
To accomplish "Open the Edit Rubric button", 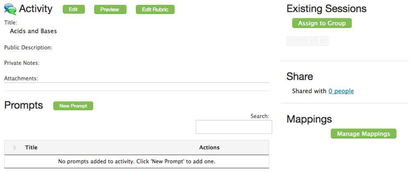I will click(155, 9).
